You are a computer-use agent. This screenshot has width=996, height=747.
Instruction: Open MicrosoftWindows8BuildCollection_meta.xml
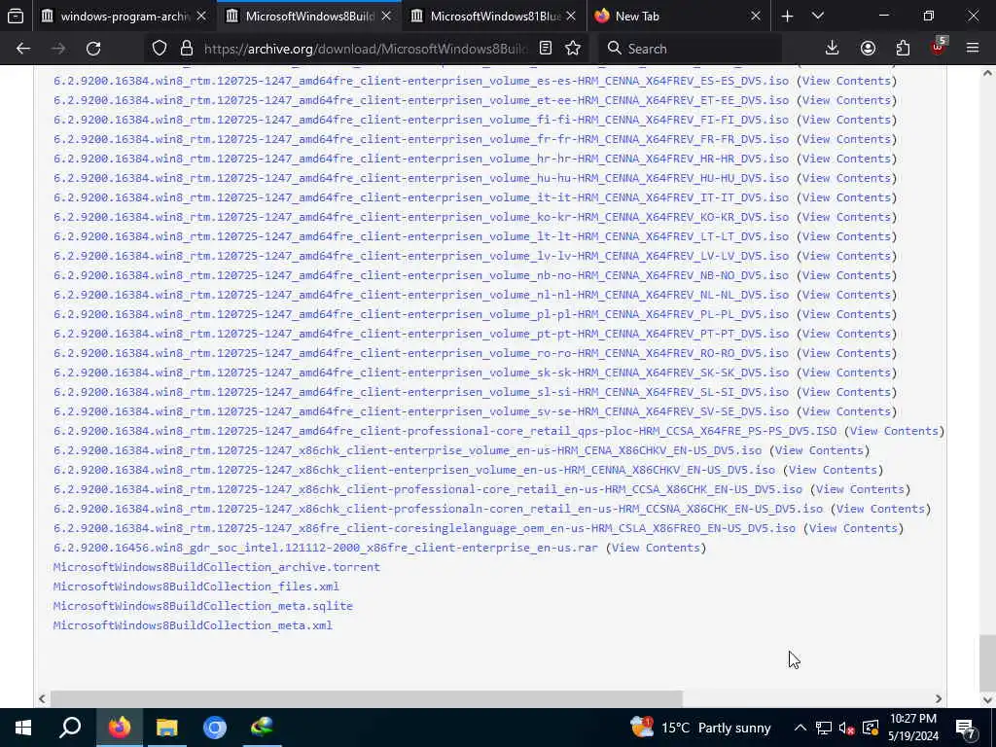point(193,625)
